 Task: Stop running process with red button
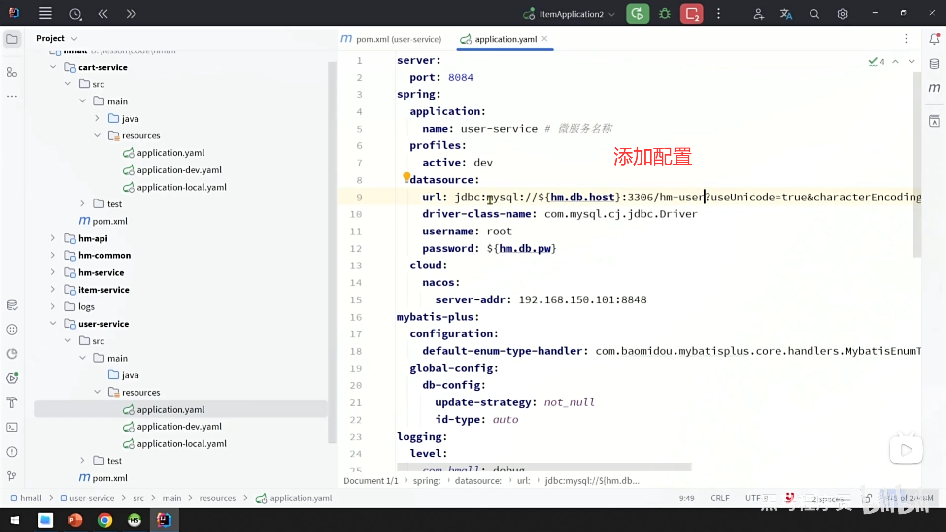(x=692, y=14)
